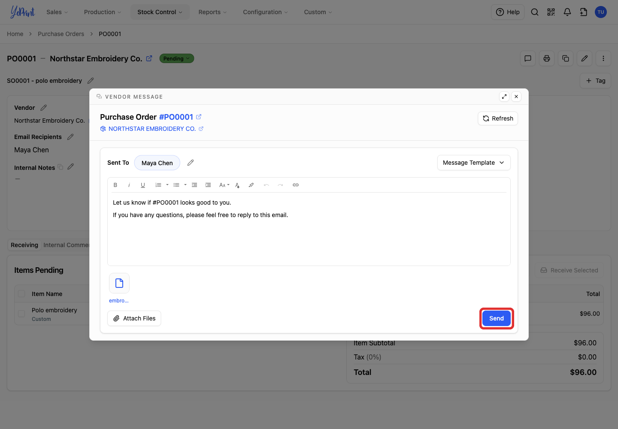Open the Pending status dropdown

coord(176,58)
